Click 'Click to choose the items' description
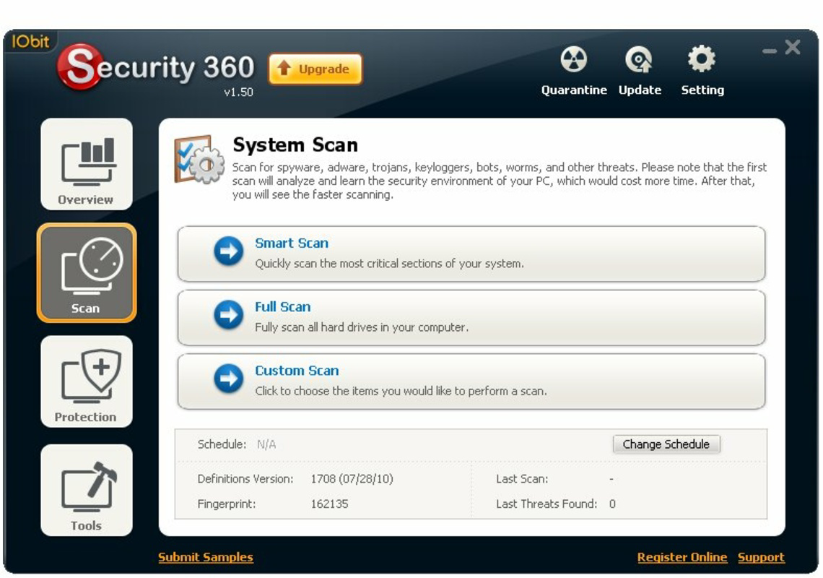This screenshot has height=578, width=823. coord(401,390)
